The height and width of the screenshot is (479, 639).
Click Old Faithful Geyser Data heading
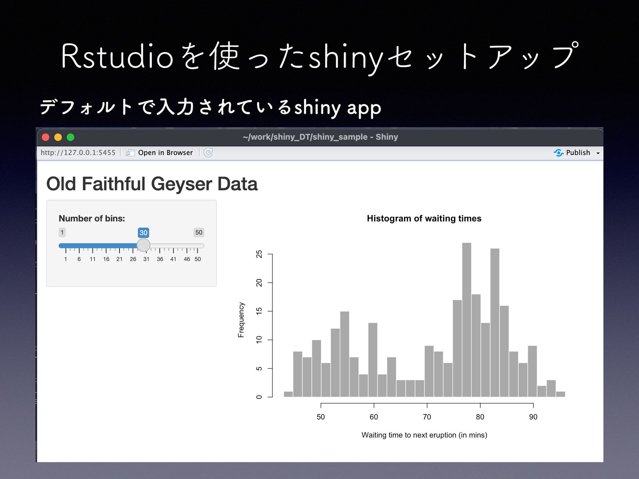pos(152,184)
